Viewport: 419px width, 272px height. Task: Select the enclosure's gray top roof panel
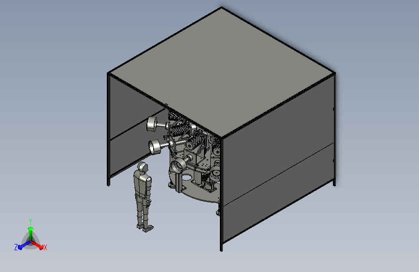click(221, 72)
